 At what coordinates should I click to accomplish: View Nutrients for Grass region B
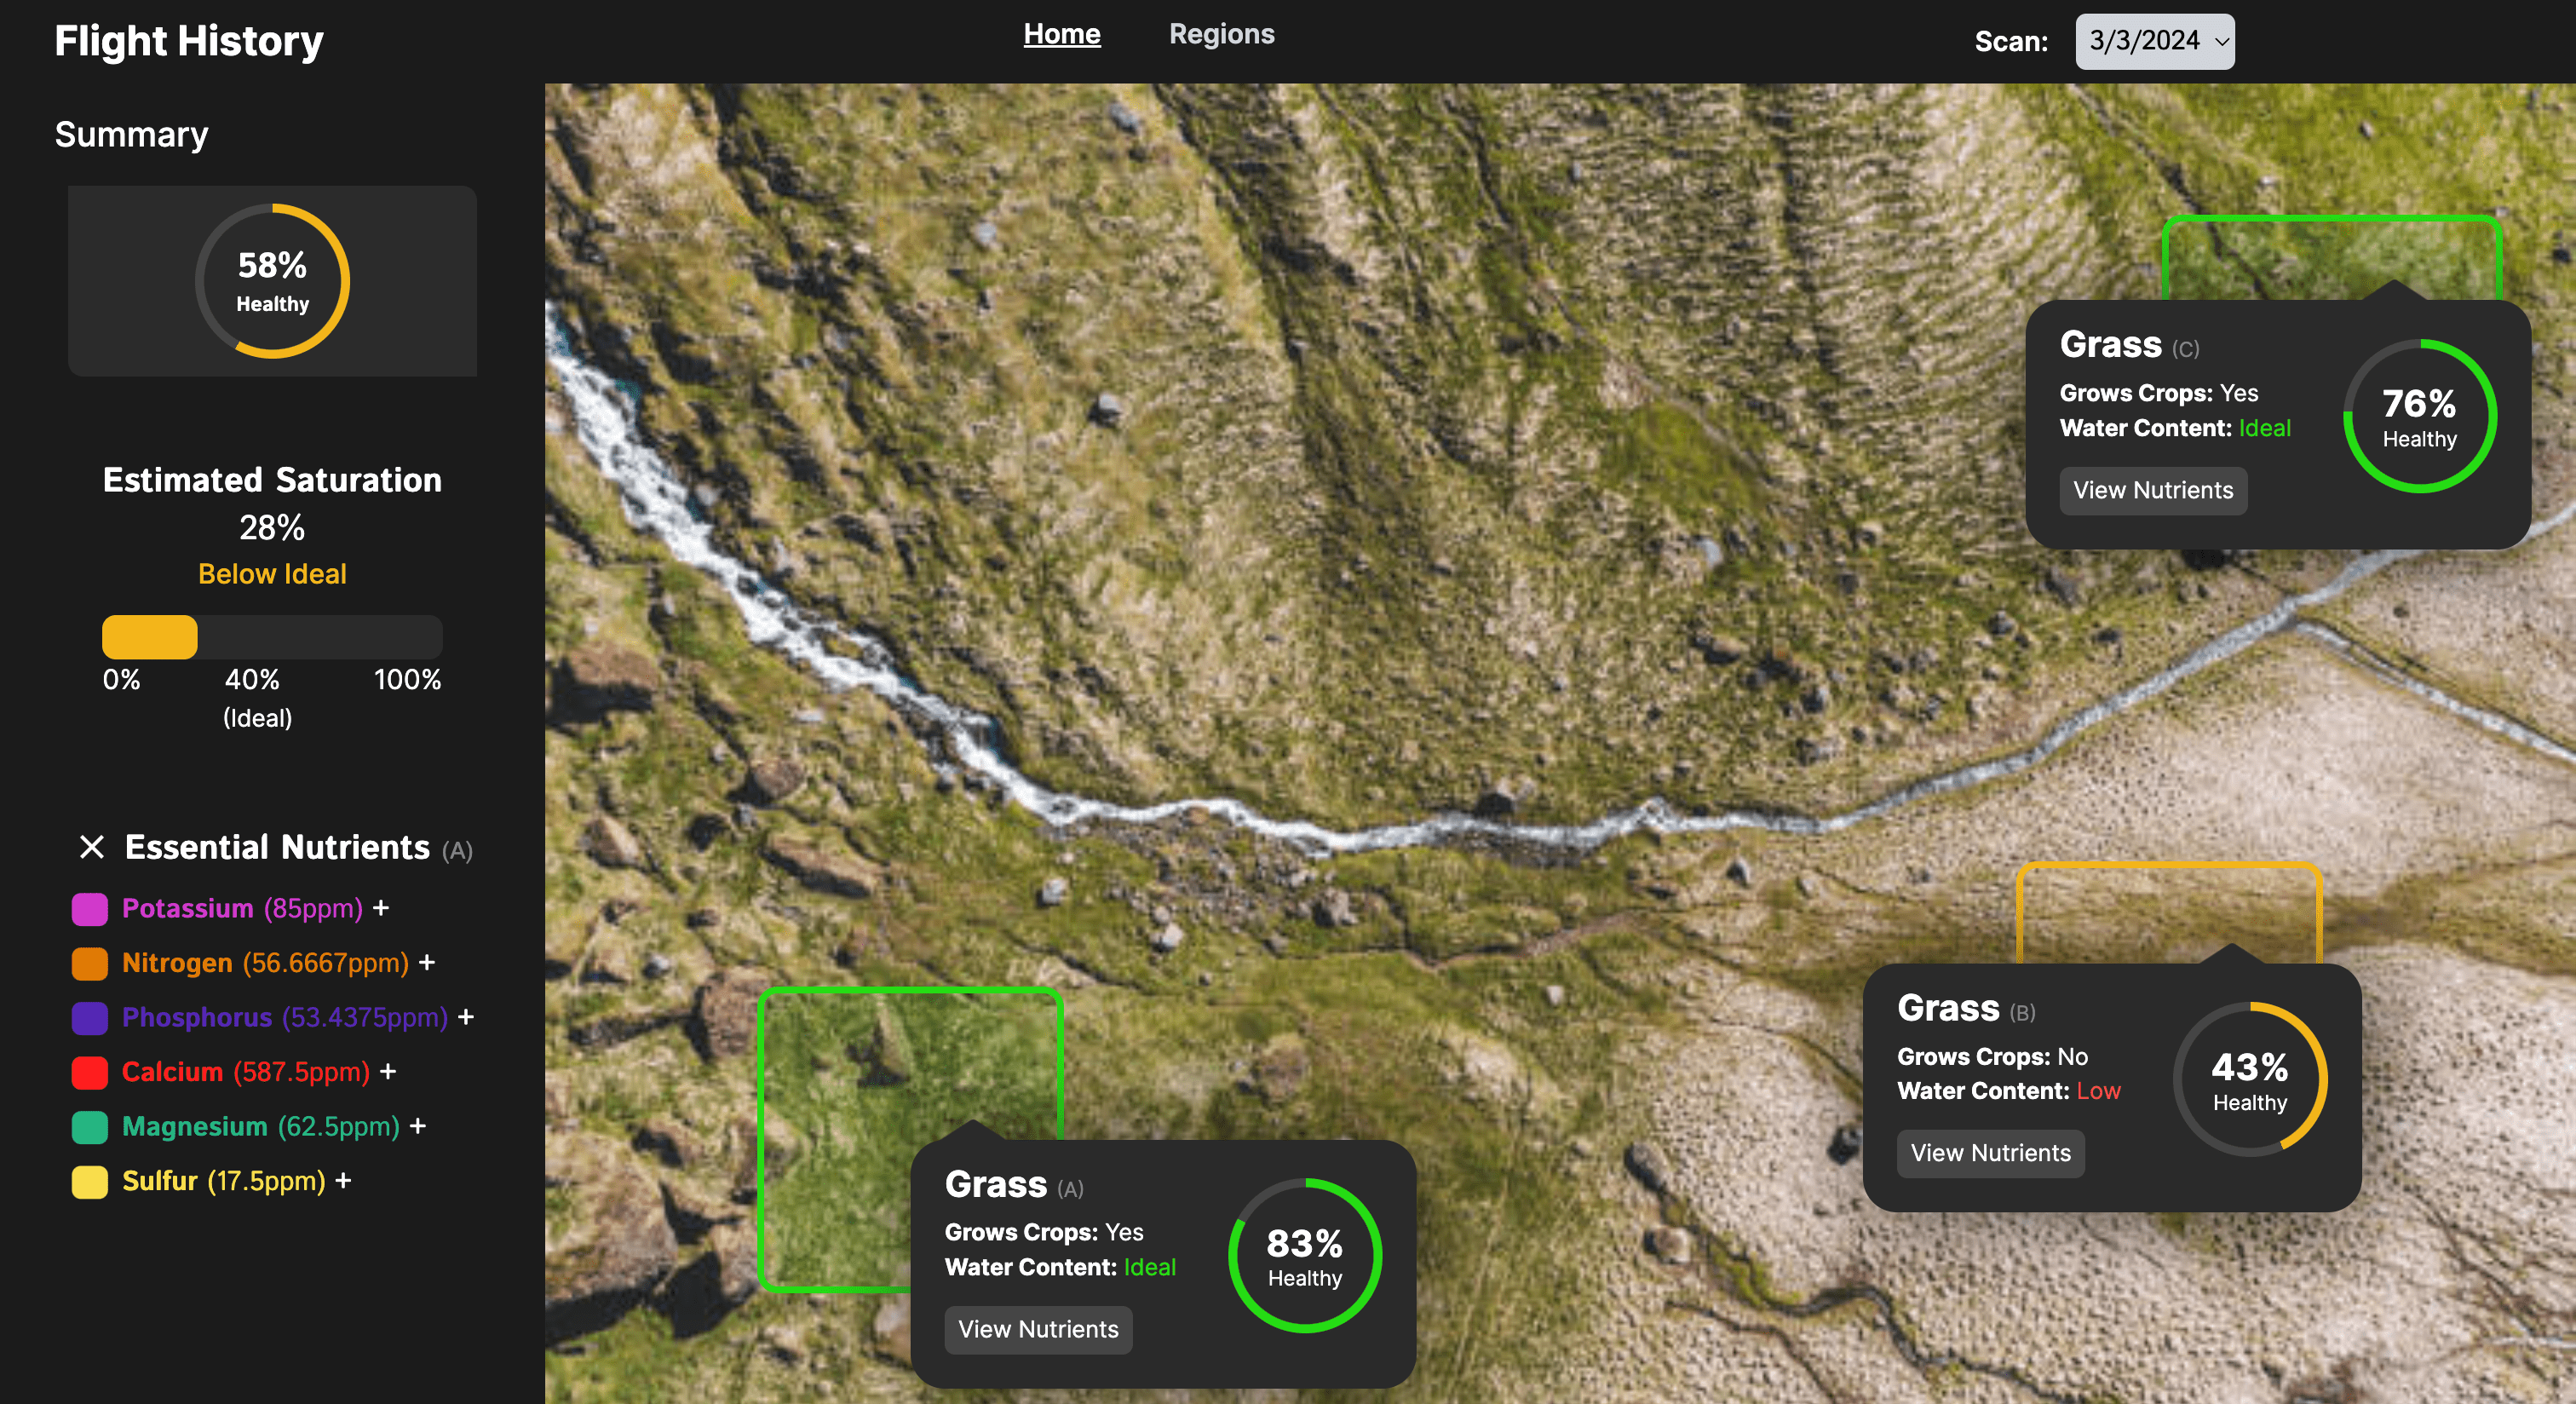[x=1990, y=1153]
